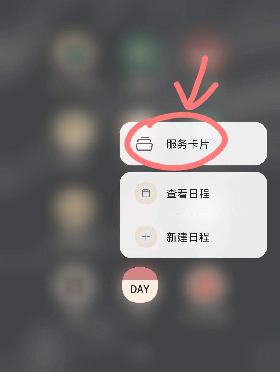The image size is (280, 372).
Task: Tap blurred background to dismiss the menu
Action: click(52, 336)
